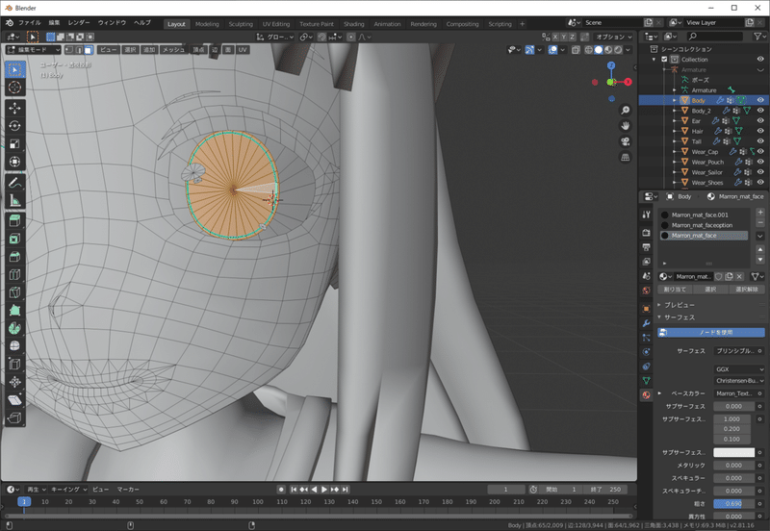Select the Rotate tool in the left toolbar
770x531 pixels.
pyautogui.click(x=15, y=125)
